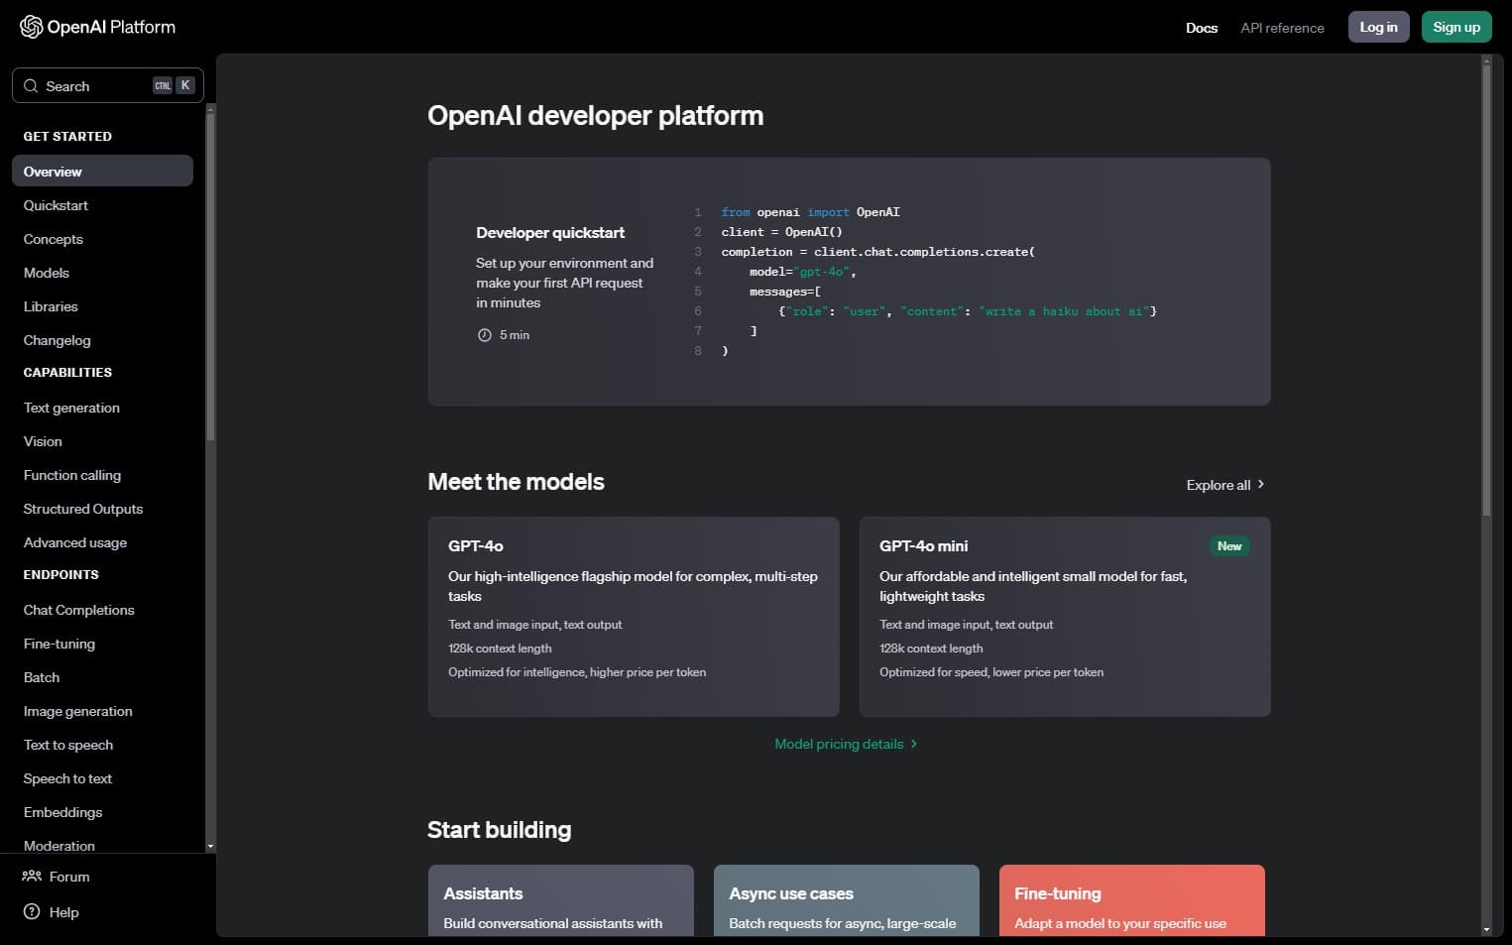This screenshot has height=945, width=1512.
Task: Open the Async use cases card
Action: pyautogui.click(x=847, y=900)
